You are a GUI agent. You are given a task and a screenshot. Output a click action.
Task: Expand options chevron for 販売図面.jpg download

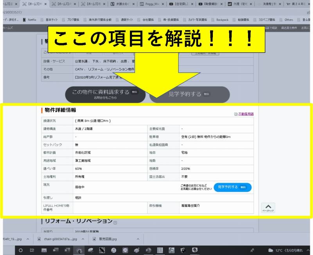click(138, 239)
